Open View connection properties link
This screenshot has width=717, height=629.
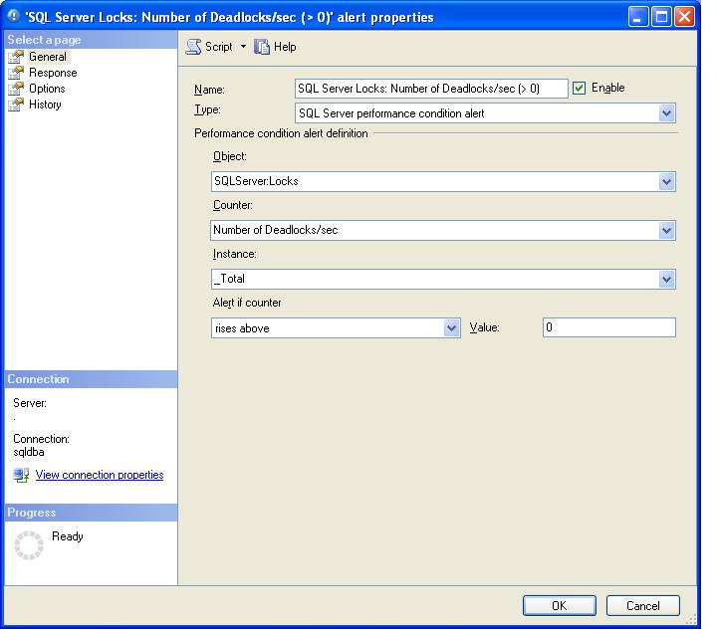pos(100,475)
